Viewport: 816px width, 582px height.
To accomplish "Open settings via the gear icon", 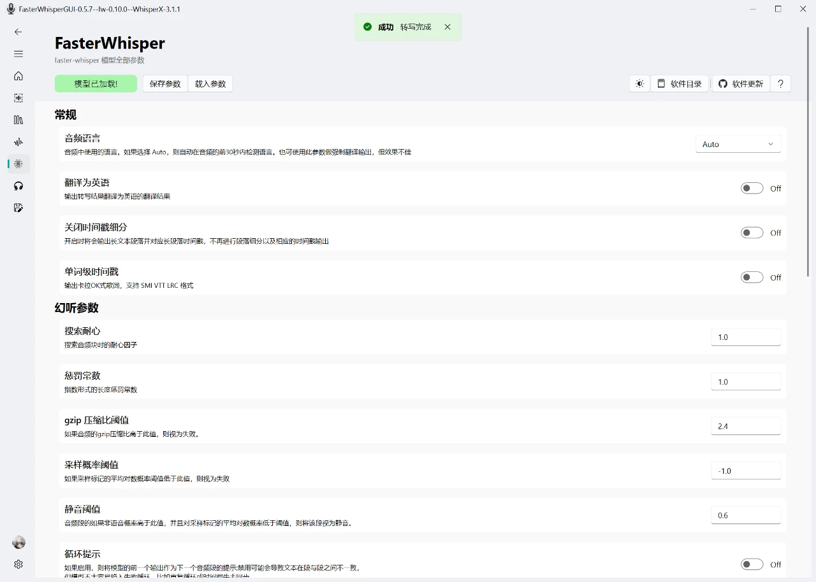I will (18, 564).
